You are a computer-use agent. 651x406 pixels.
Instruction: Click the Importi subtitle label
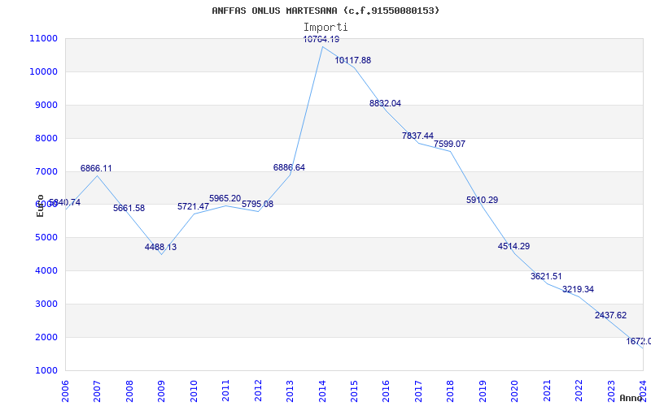325,28
